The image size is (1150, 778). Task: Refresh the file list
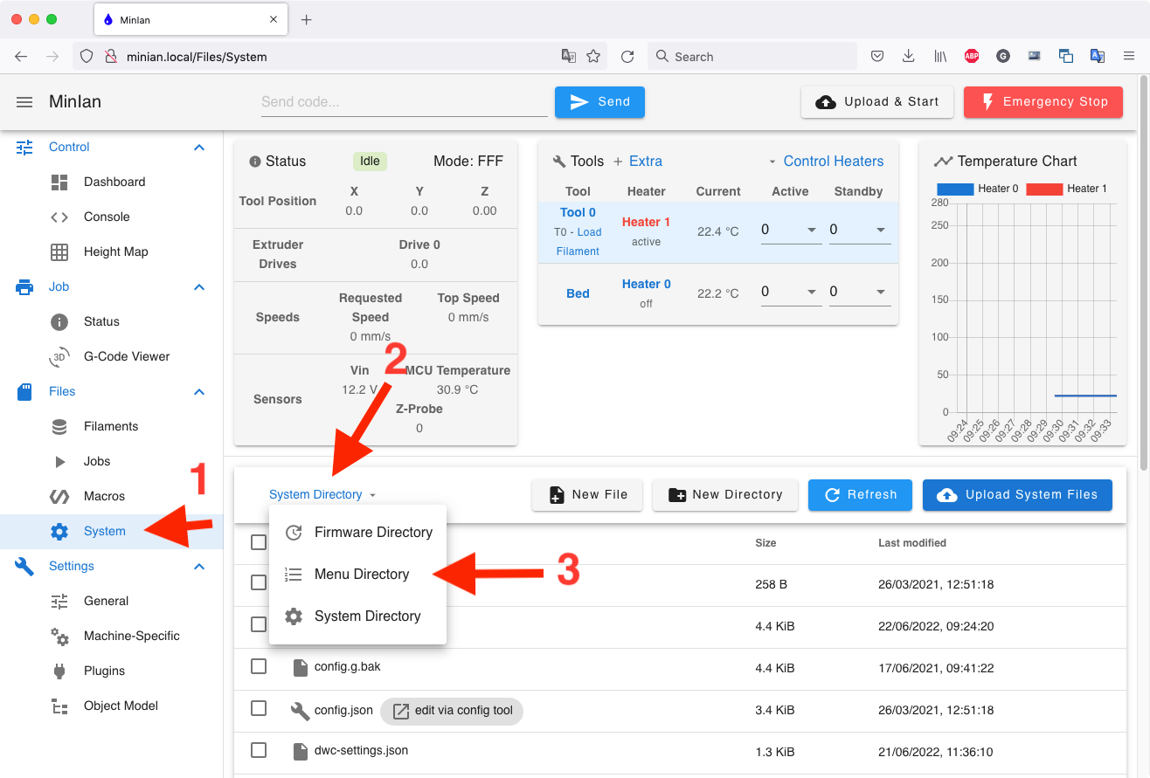point(860,494)
